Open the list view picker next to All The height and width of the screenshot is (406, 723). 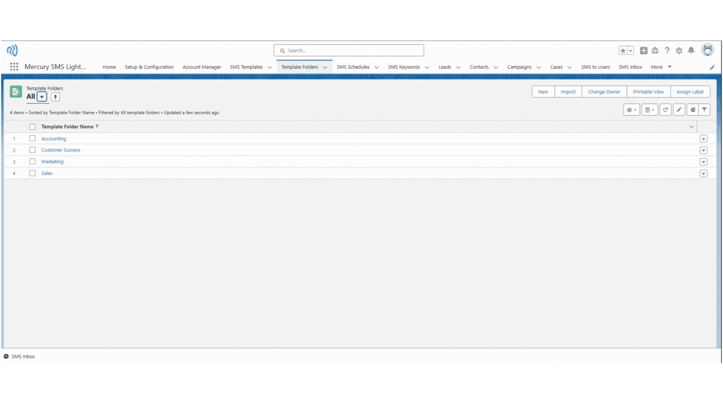[42, 97]
